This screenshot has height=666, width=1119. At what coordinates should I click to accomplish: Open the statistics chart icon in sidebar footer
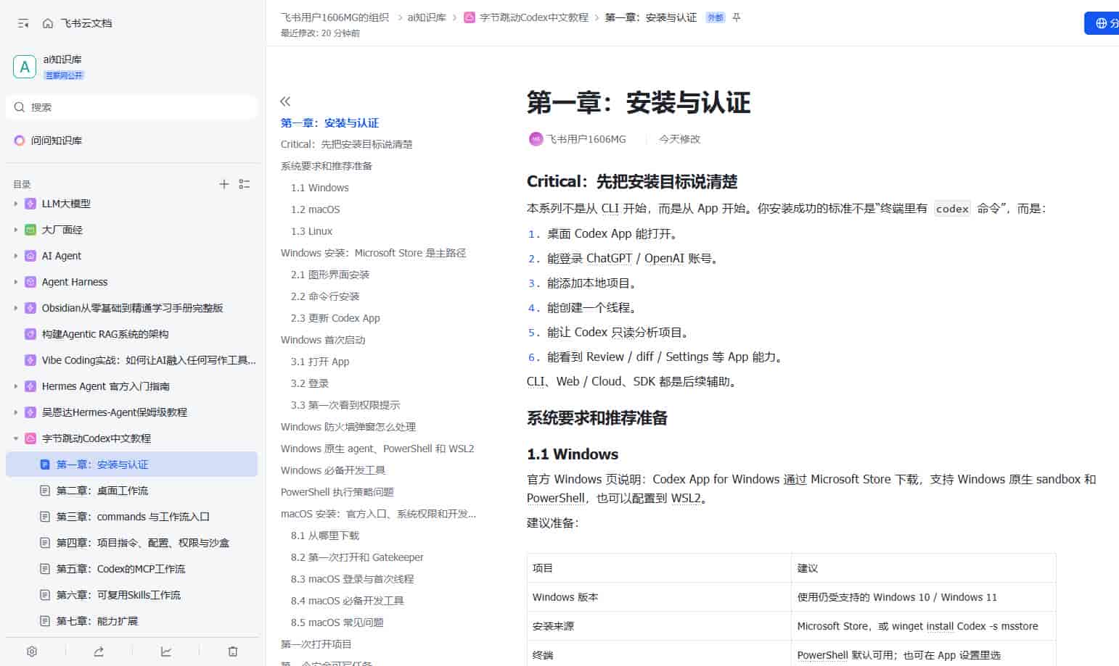[x=166, y=652]
